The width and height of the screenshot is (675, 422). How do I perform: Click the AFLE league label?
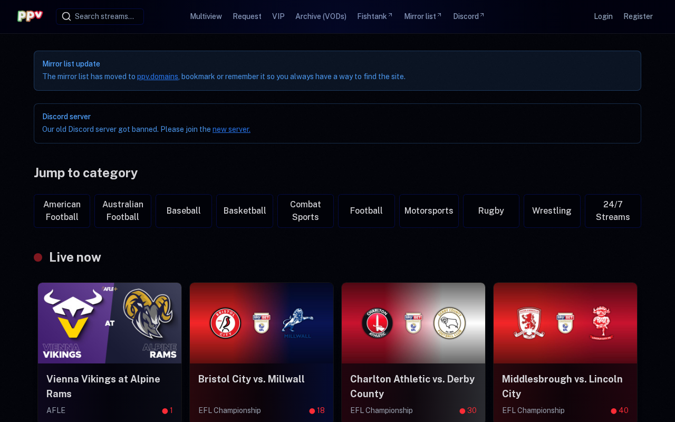click(56, 410)
